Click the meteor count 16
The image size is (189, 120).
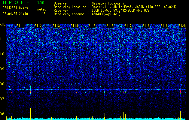click(44, 14)
